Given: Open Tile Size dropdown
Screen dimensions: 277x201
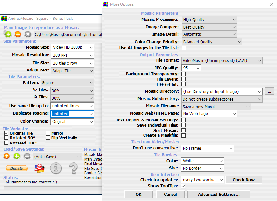Looking at the screenshot, I should [x=73, y=63].
